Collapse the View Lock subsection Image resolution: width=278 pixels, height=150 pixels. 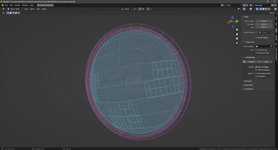[249, 42]
